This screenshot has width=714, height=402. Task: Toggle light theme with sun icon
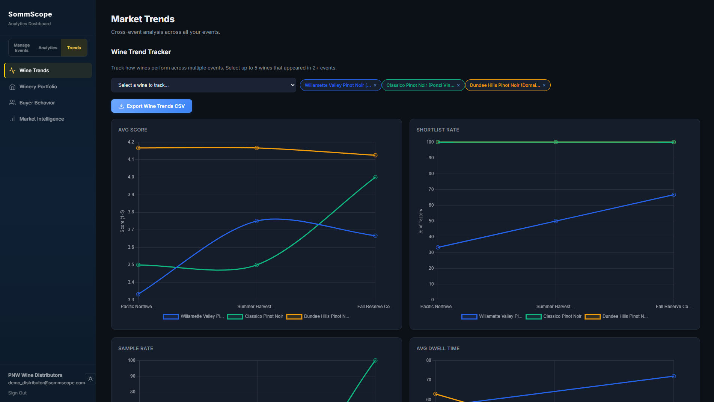(x=90, y=379)
